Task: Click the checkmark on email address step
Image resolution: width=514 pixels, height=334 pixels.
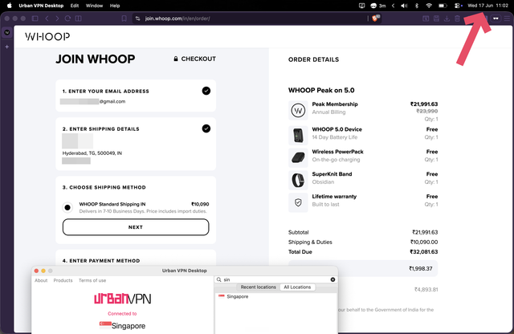Action: pos(206,91)
